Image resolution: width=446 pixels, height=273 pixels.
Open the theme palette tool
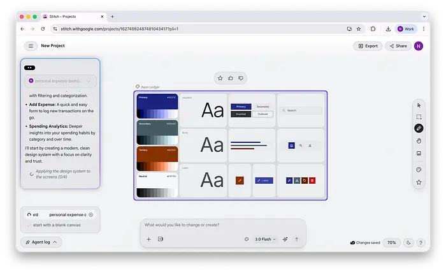coord(419,170)
